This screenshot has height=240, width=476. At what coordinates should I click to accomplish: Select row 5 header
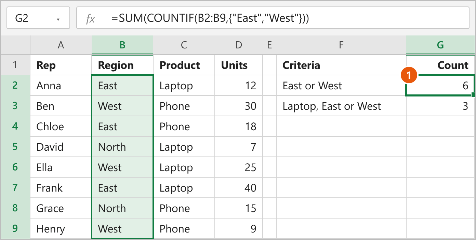[15, 147]
